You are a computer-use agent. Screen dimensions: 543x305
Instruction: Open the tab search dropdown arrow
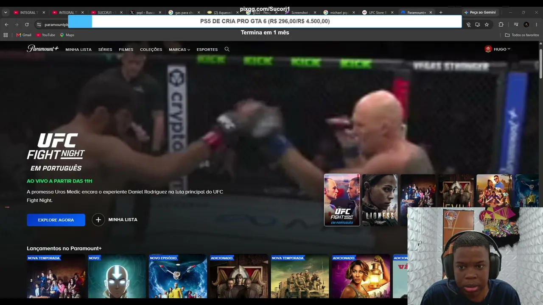[6, 12]
